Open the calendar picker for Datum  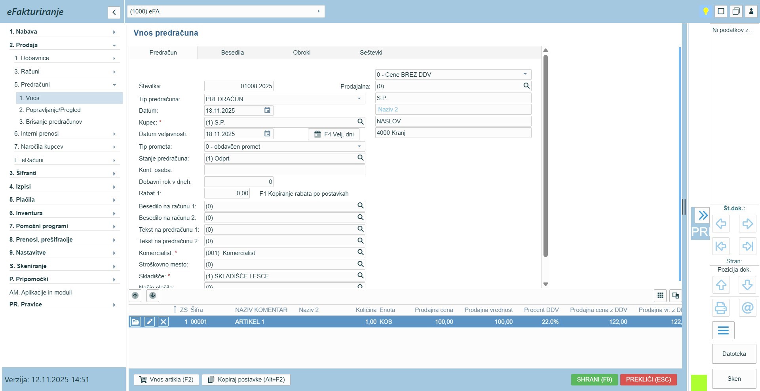(x=268, y=111)
